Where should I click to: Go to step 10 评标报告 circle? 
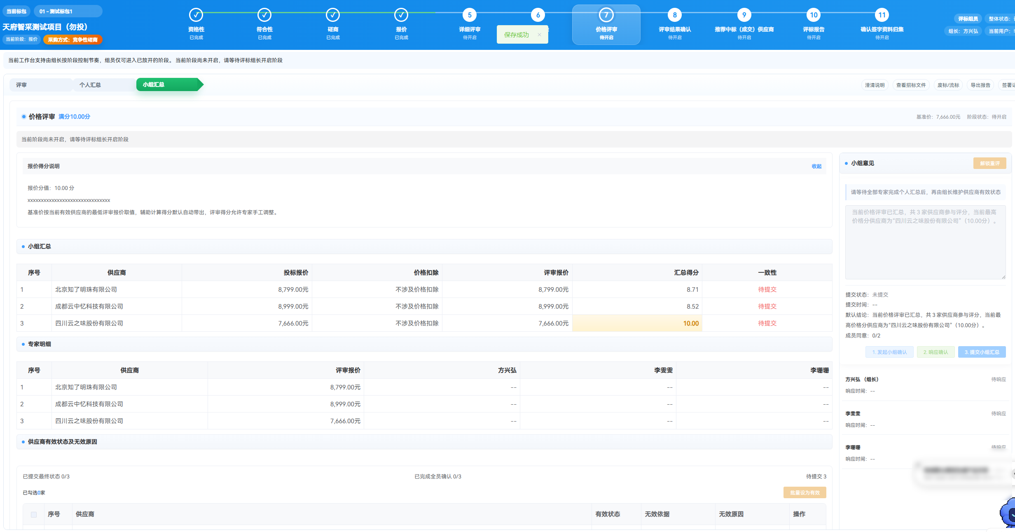(x=814, y=15)
